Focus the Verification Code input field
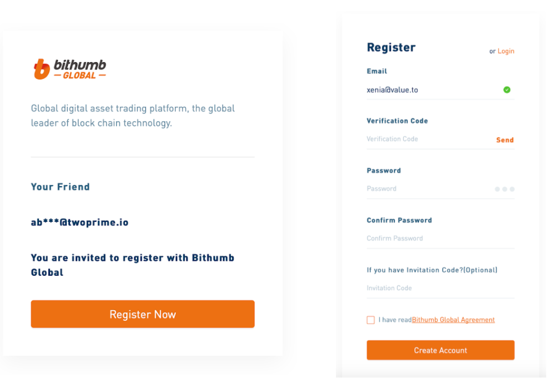The height and width of the screenshot is (388, 554). click(429, 139)
